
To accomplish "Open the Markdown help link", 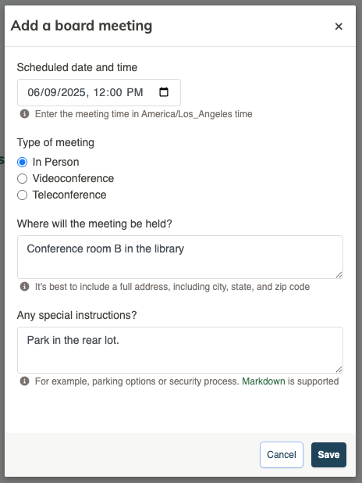I will [264, 381].
